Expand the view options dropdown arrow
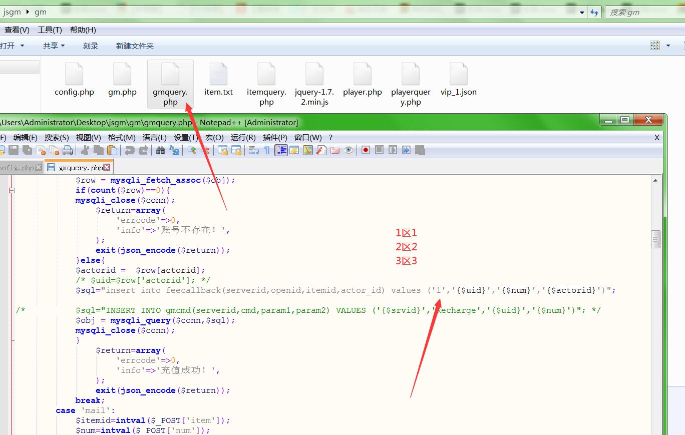685x435 pixels. (668, 46)
